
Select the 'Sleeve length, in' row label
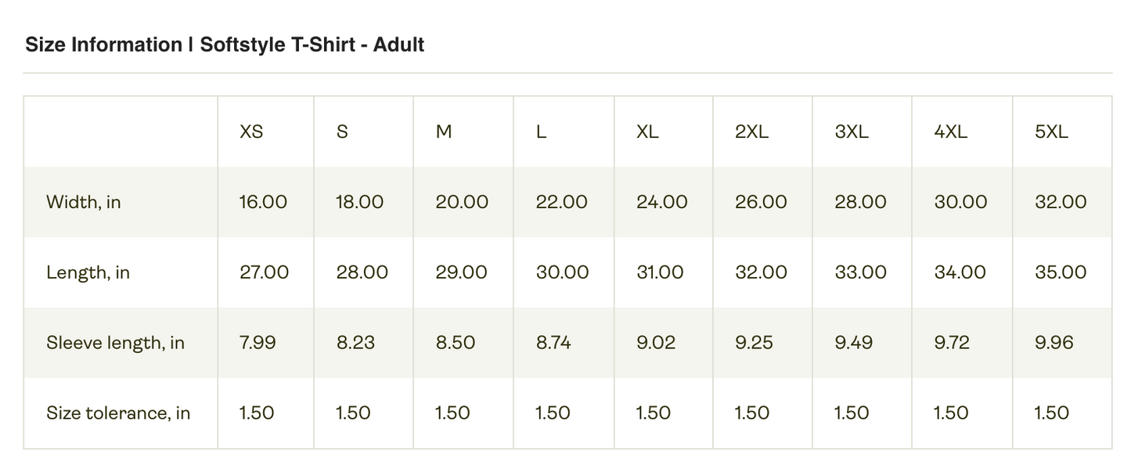pos(115,343)
